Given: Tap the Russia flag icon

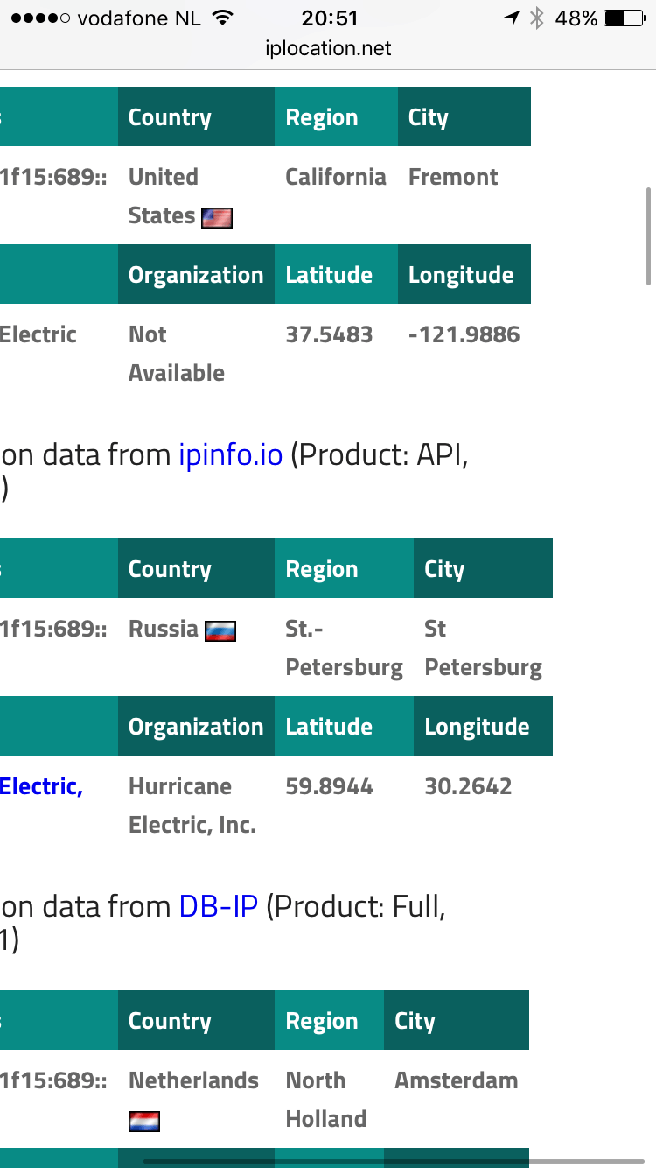Looking at the screenshot, I should point(220,630).
